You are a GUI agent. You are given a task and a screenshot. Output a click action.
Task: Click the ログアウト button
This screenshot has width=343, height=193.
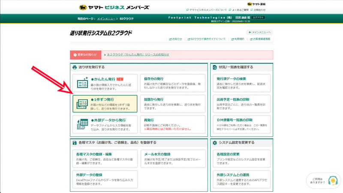pyautogui.click(x=258, y=18)
